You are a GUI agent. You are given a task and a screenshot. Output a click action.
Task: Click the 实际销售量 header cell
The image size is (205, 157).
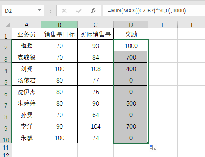pos(96,34)
